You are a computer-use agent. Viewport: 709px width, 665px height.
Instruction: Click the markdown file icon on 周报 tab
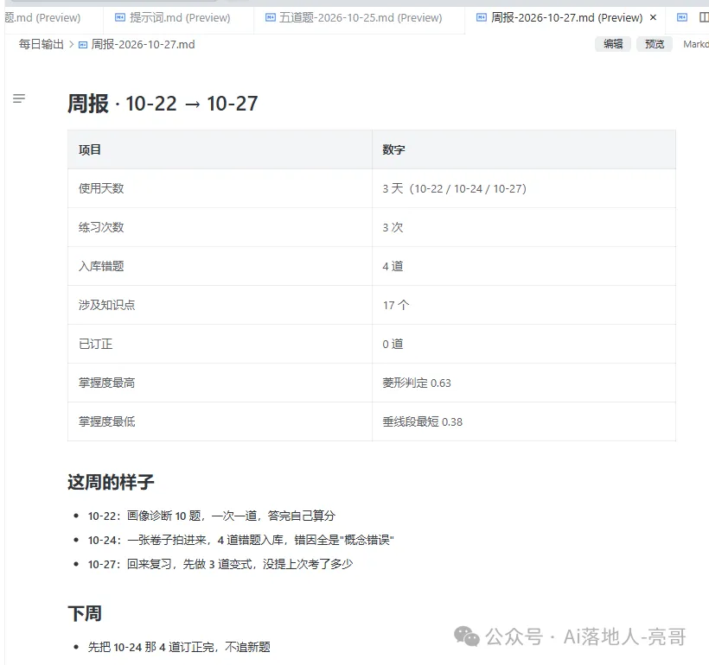click(x=482, y=17)
